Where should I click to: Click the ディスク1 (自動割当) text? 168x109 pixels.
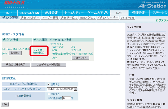39,51
